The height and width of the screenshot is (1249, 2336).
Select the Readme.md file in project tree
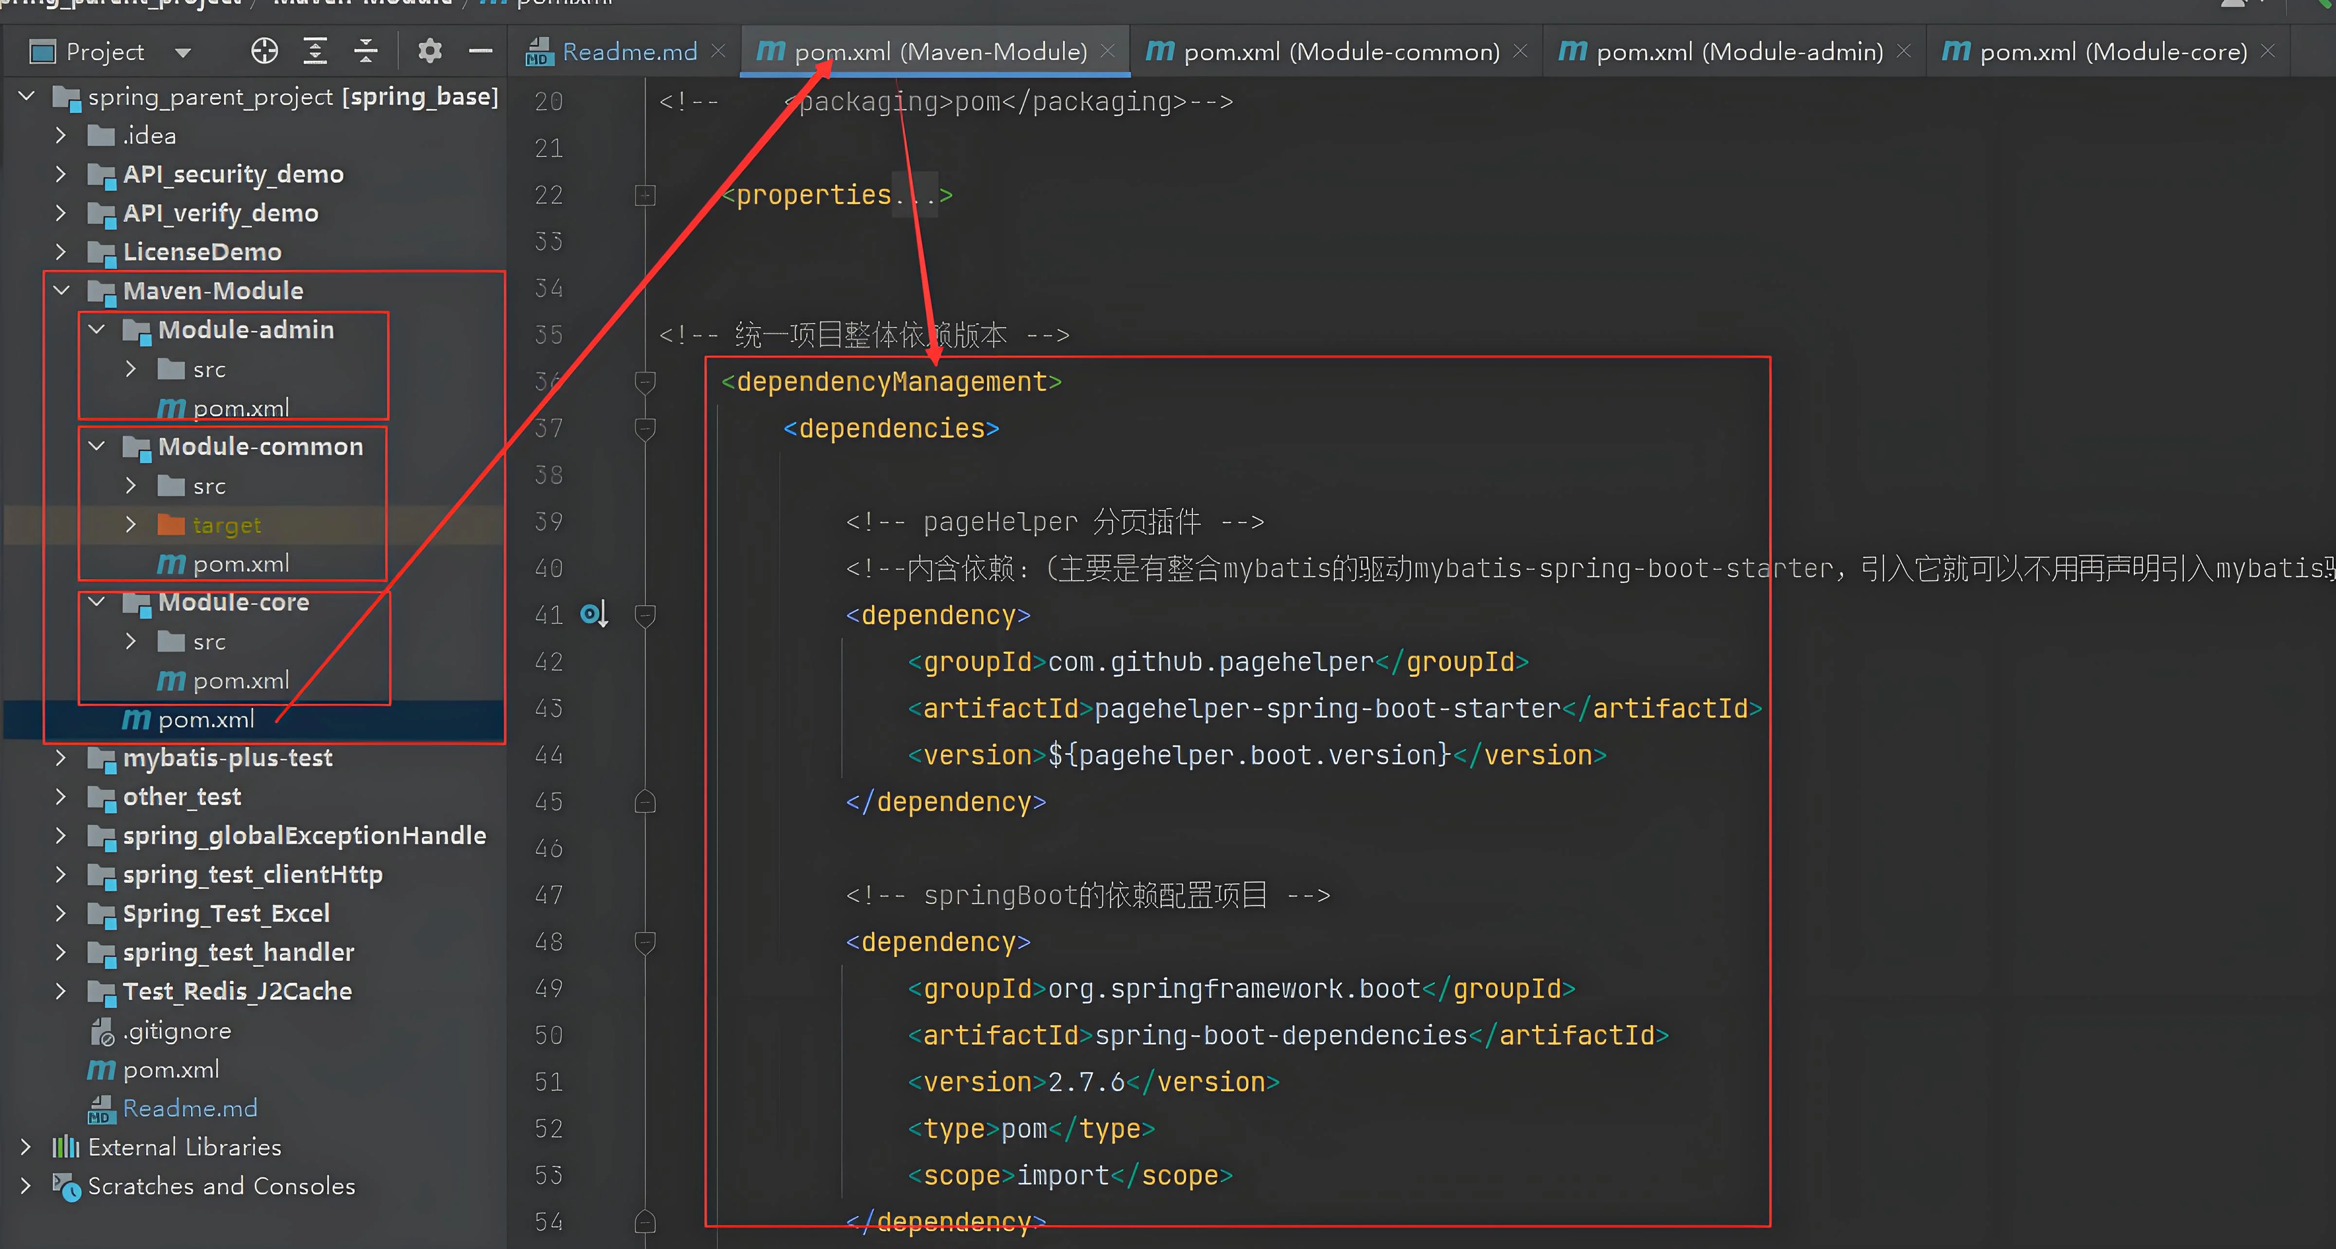[x=189, y=1107]
